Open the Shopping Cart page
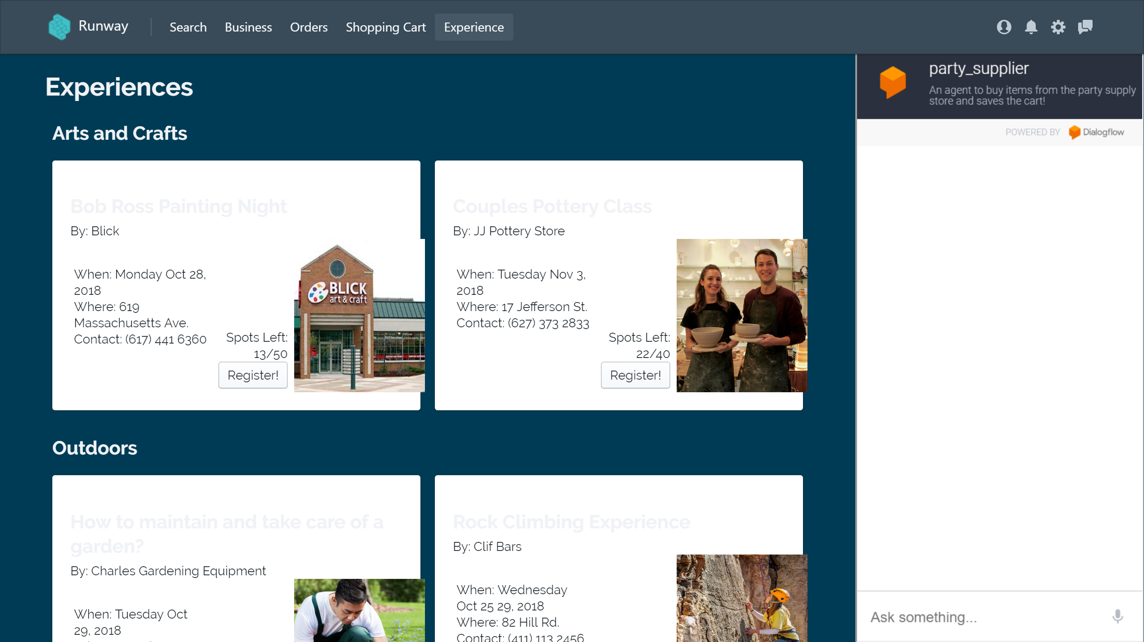This screenshot has width=1144, height=642. point(386,27)
